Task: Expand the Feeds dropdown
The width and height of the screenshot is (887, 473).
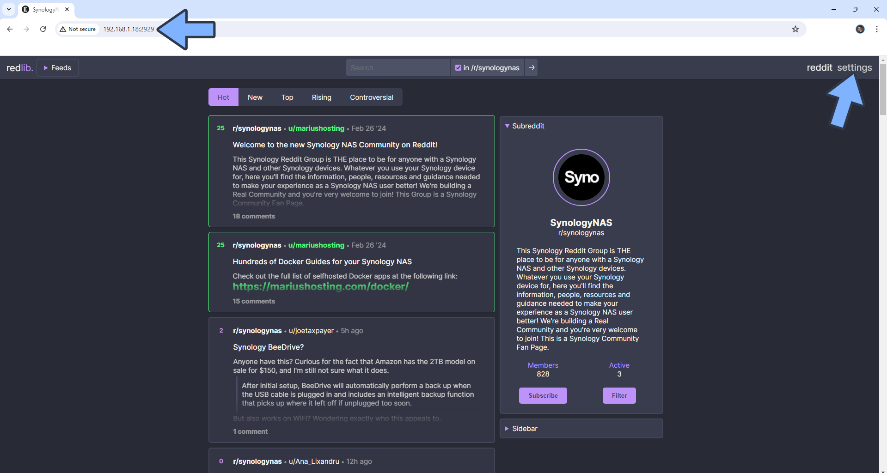Action: 57,68
